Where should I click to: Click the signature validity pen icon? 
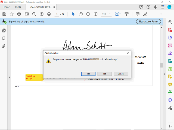click(x=4, y=21)
